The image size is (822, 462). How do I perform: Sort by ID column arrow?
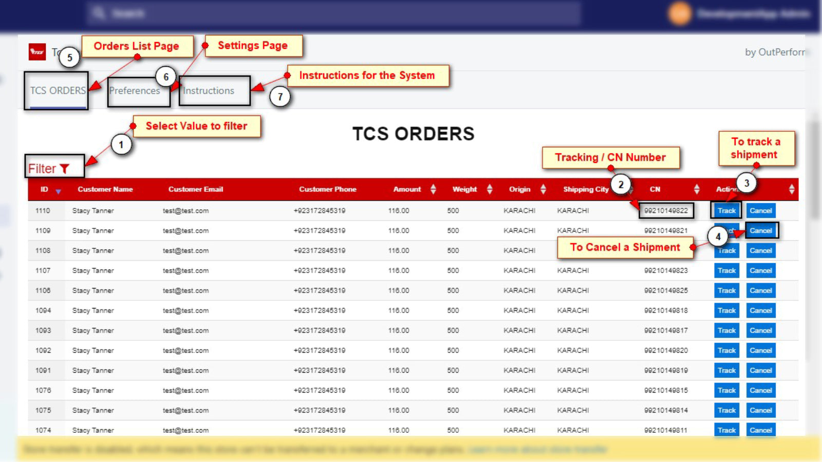click(x=58, y=191)
